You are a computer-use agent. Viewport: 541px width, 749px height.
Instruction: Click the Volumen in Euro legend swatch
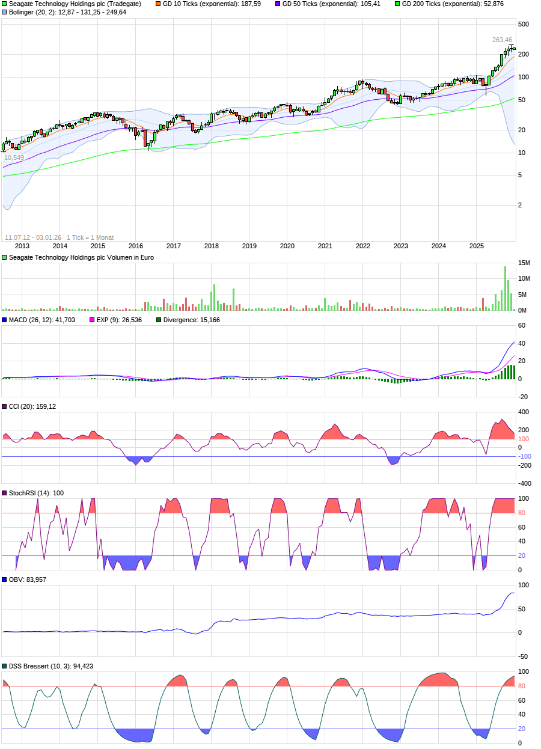[x=5, y=257]
